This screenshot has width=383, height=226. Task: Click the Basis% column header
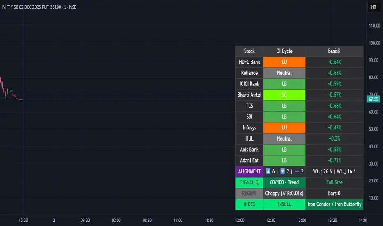334,51
